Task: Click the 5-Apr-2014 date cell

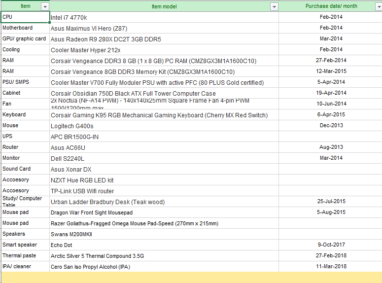Action: click(331, 82)
